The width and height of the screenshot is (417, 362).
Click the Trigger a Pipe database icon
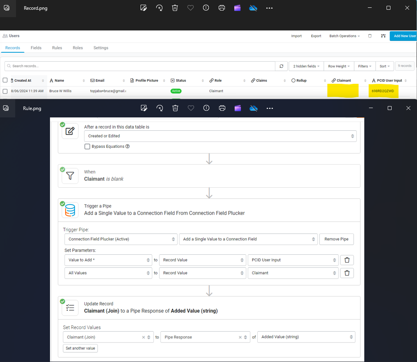[70, 210]
